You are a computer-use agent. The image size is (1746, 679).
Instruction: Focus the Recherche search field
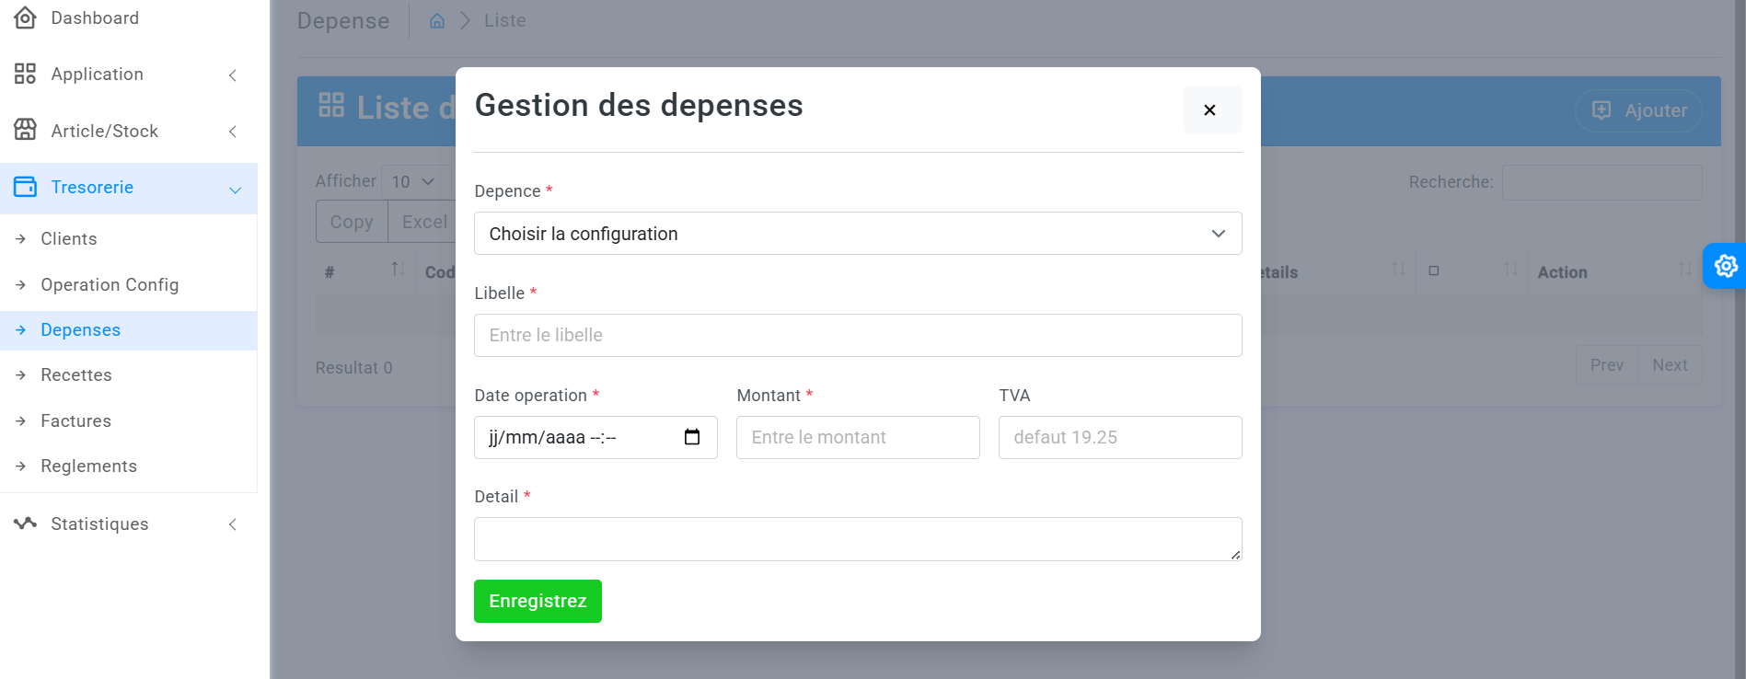pyautogui.click(x=1601, y=182)
